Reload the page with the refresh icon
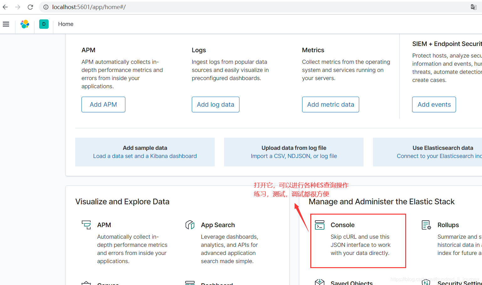Viewport: 482px width, 285px height. click(x=30, y=7)
